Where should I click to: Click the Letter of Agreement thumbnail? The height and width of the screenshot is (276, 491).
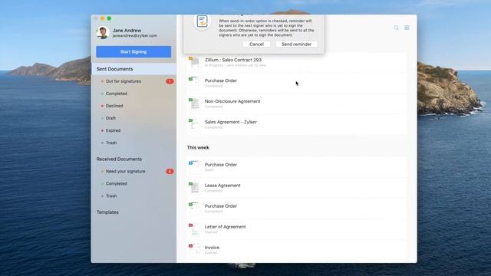pos(194,229)
